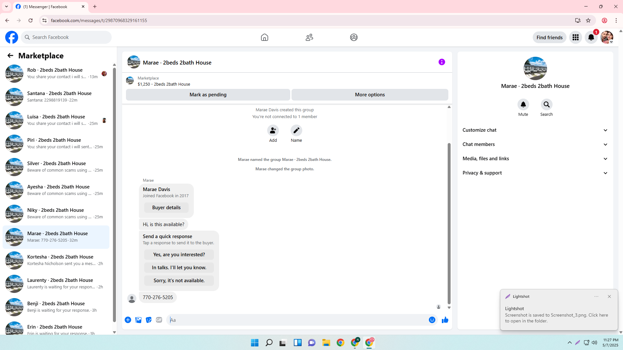Click the 770-276-5205 message bubble
623x350 pixels.
click(x=158, y=297)
